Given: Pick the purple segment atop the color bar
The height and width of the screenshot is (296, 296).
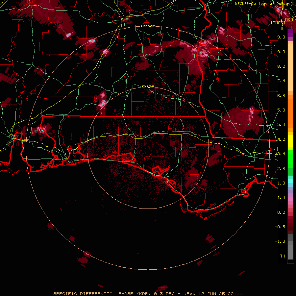Looking at the screenshot, I should coord(290,33).
